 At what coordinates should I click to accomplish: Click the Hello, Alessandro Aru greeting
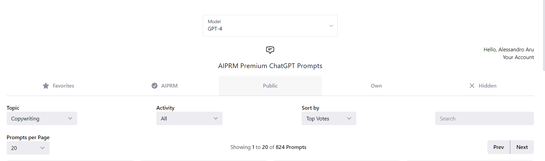(509, 50)
